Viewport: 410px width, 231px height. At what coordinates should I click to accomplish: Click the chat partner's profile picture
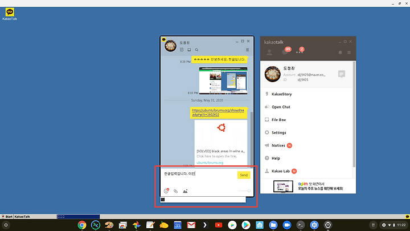pos(170,46)
